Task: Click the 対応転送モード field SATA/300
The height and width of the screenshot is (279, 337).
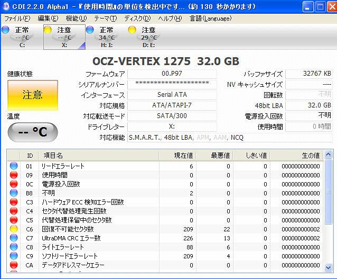Action: (172, 116)
